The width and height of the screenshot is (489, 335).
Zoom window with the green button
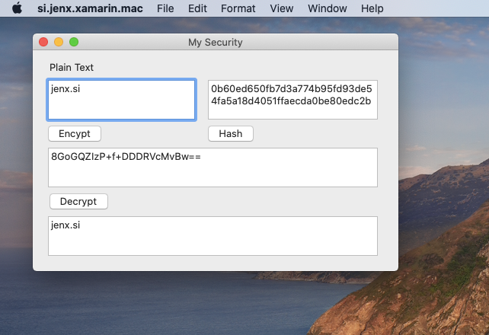[x=74, y=42]
